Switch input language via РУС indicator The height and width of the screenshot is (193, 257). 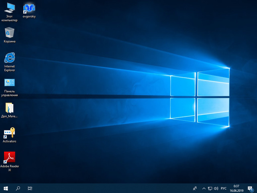(224, 189)
